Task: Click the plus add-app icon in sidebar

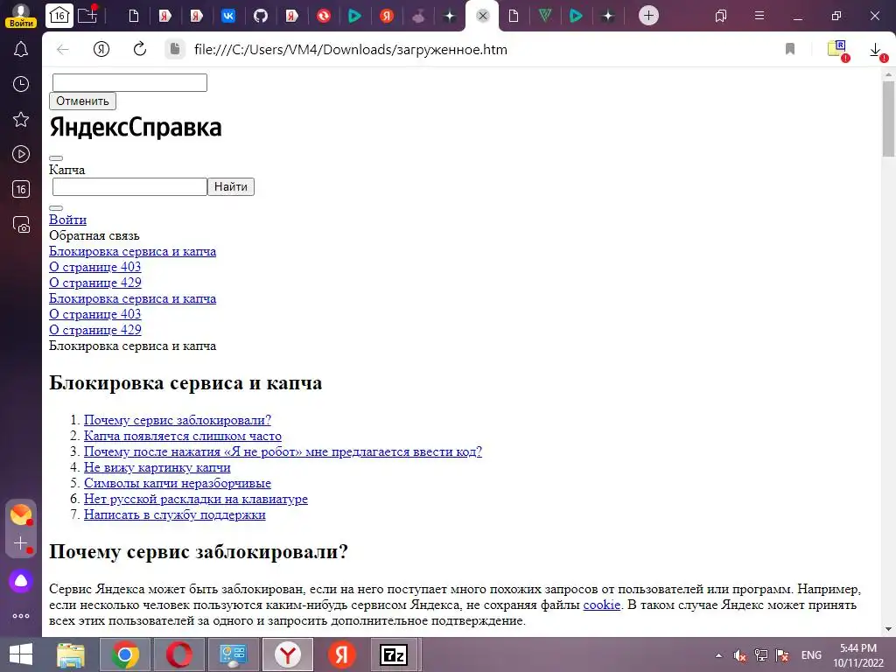Action: point(21,543)
